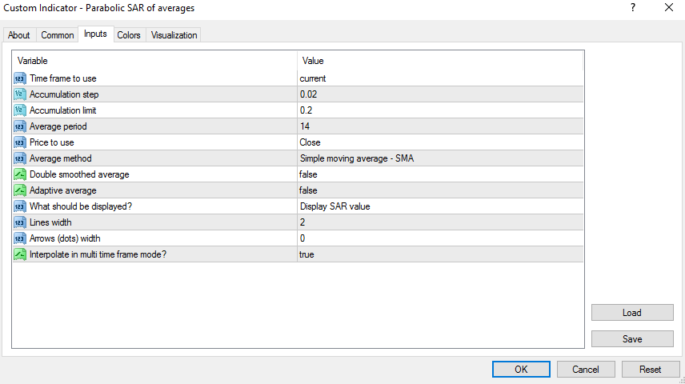685x384 pixels.
Task: Click the icon beside Accumulation limit
Action: (x=20, y=110)
